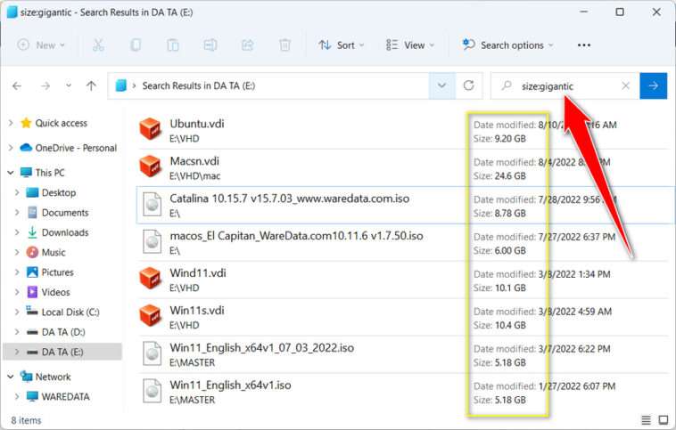Select Local Disk (C:) in sidebar
This screenshot has height=430, width=676.
click(70, 312)
